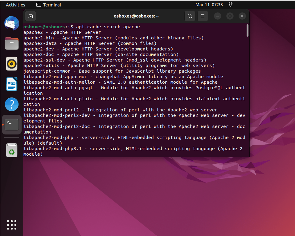Launch LibreOffice Writer from dock
Image resolution: width=295 pixels, height=236 pixels.
click(x=12, y=84)
